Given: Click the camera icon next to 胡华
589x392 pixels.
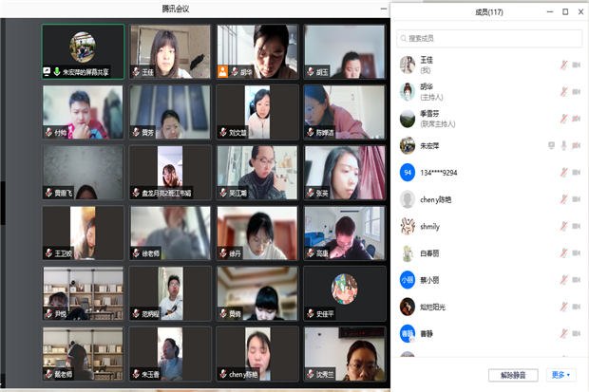Looking at the screenshot, I should [x=576, y=92].
